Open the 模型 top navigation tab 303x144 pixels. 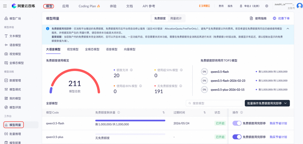pos(49,6)
